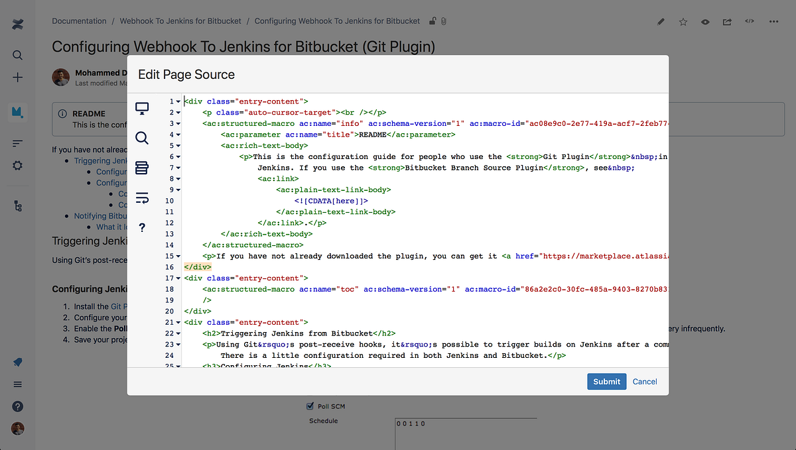The width and height of the screenshot is (796, 450).
Task: Click the pencil icon to edit the page
Action: (660, 21)
